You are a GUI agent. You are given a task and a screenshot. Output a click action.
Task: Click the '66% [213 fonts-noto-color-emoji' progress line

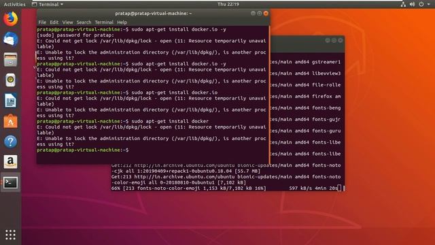point(189,189)
